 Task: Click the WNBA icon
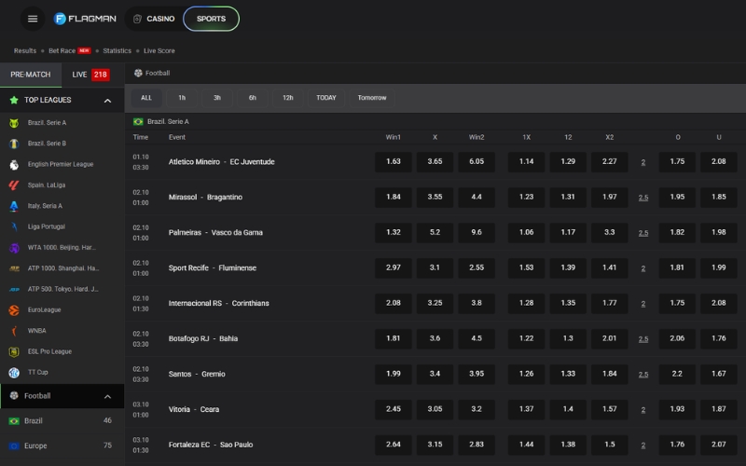pyautogui.click(x=14, y=331)
